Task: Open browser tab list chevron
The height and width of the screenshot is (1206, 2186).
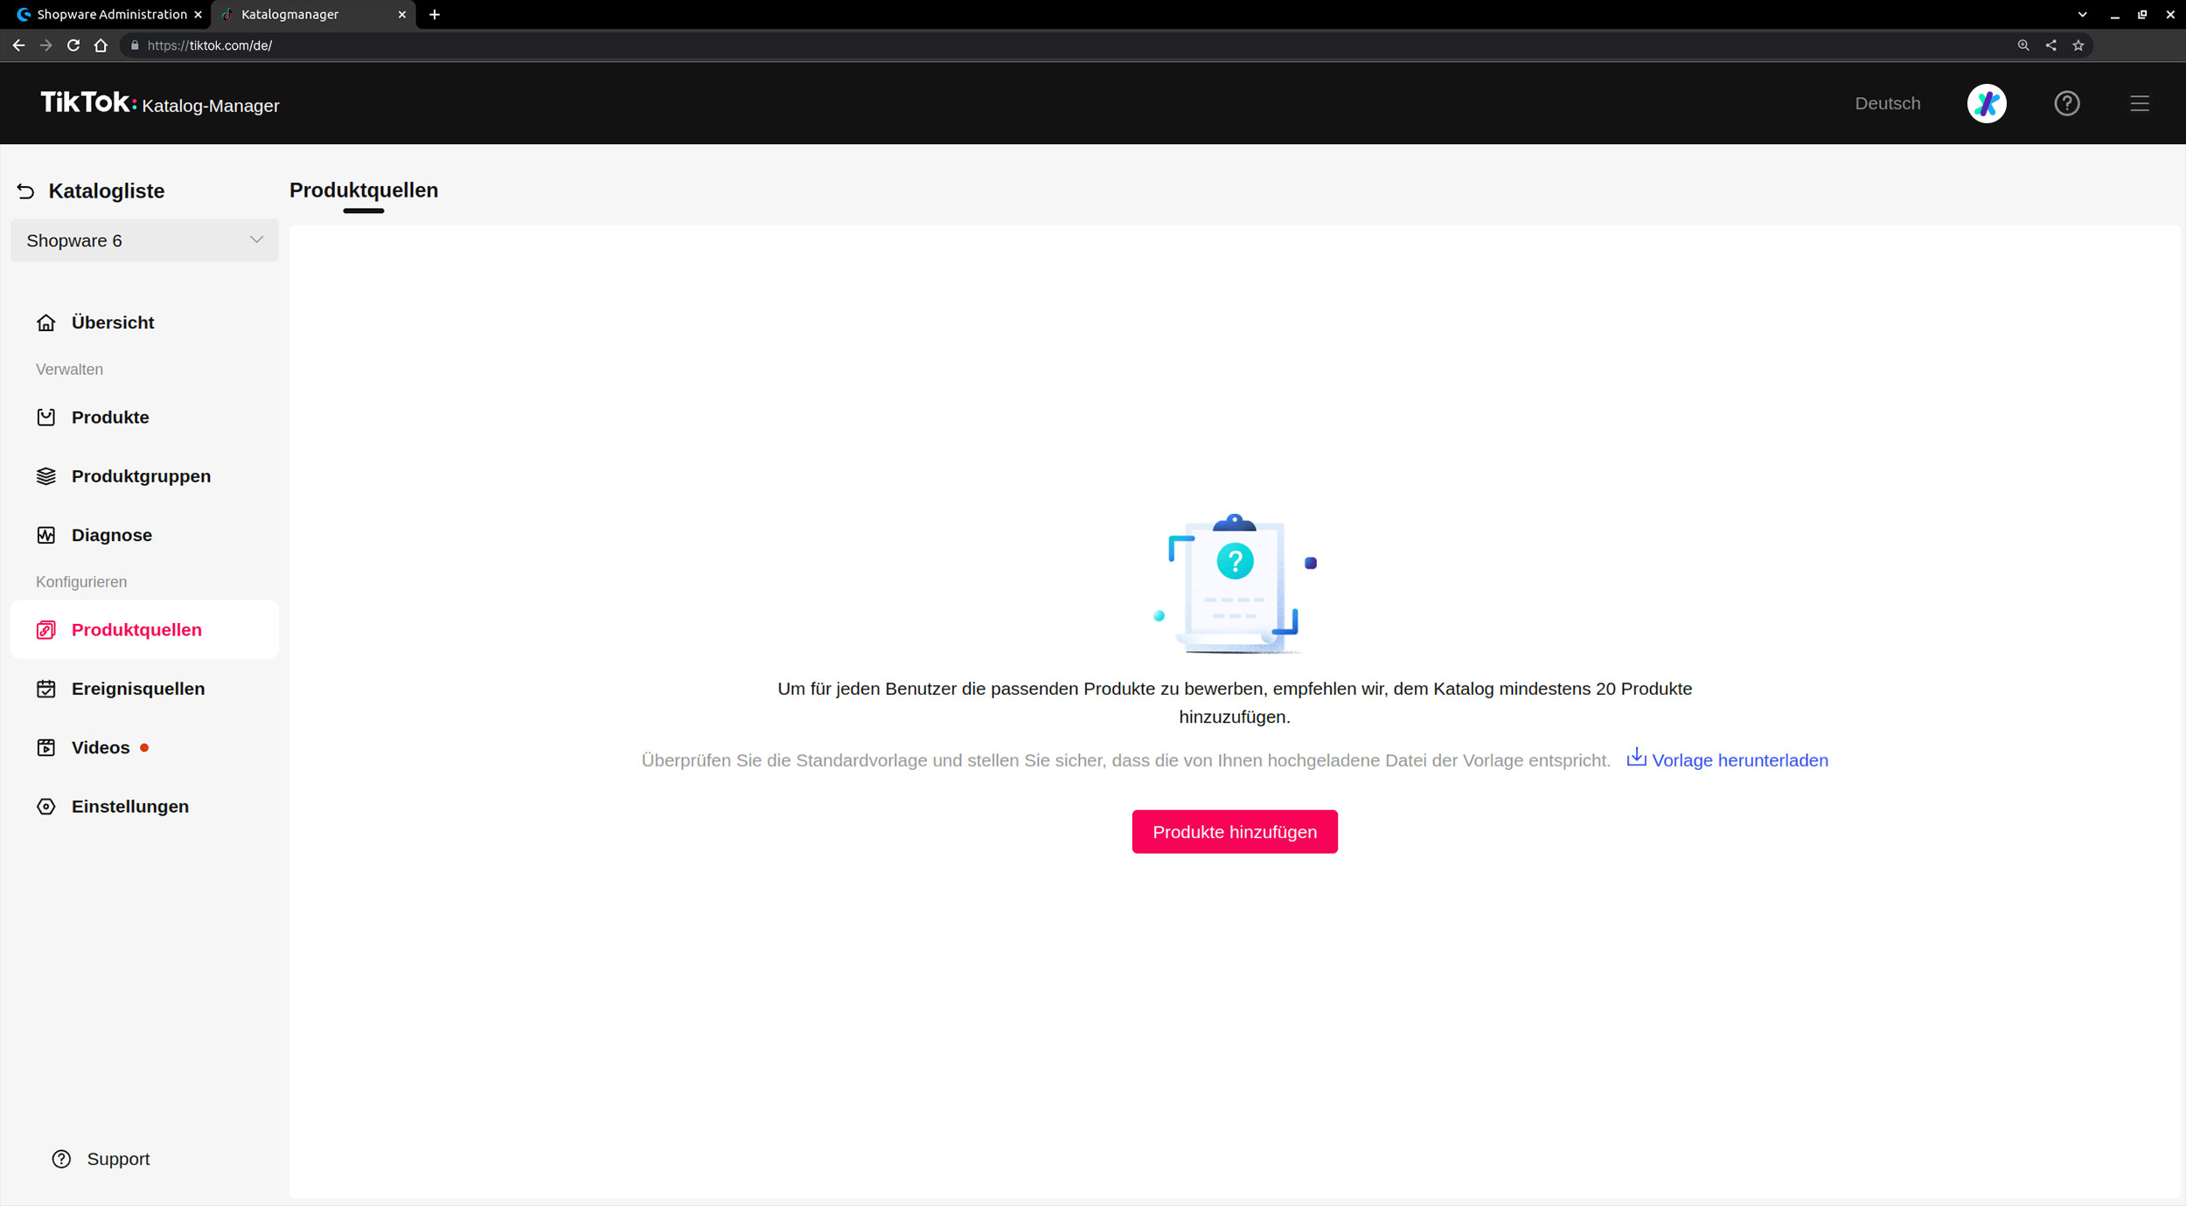Action: 2082,15
